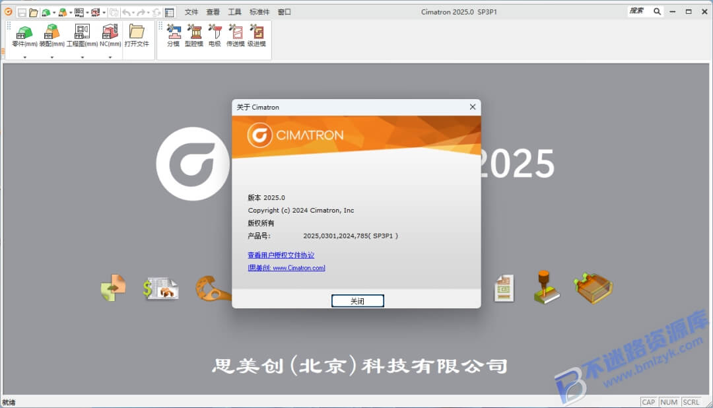Open dropdown beside small new drawing icon
The width and height of the screenshot is (713, 408).
[x=87, y=13]
